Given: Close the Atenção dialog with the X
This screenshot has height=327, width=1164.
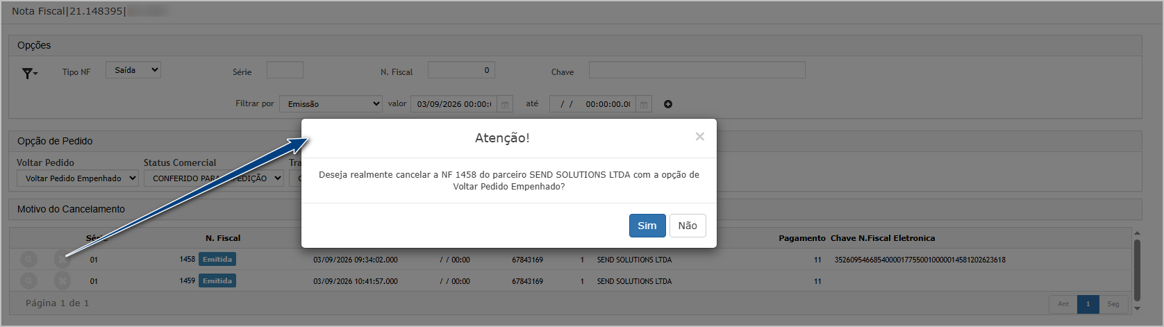Looking at the screenshot, I should pyautogui.click(x=700, y=137).
